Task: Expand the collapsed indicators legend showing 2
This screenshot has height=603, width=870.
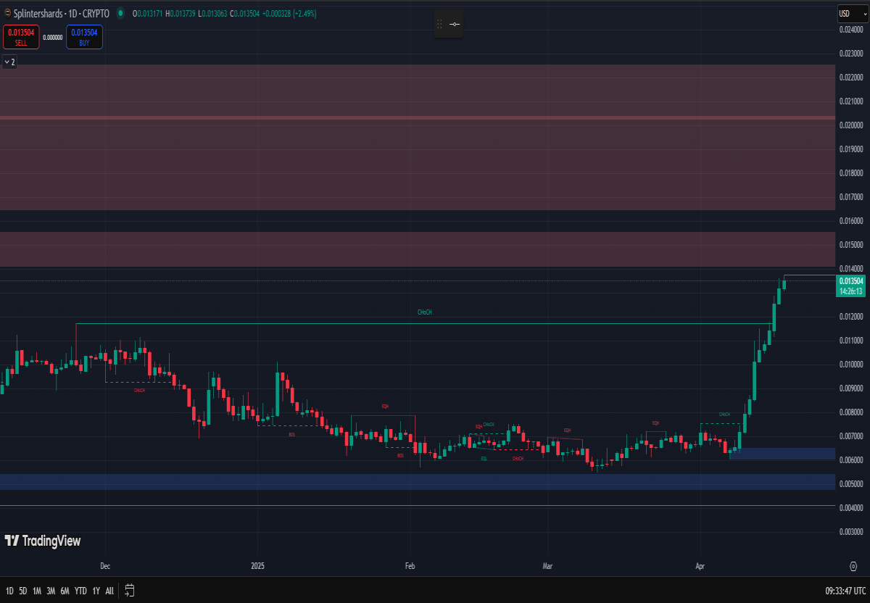Action: (9, 62)
